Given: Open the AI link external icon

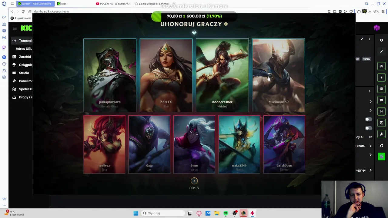Looking at the screenshot, I should [x=370, y=137].
